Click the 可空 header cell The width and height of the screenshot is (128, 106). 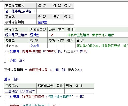pyautogui.click(x=61, y=40)
